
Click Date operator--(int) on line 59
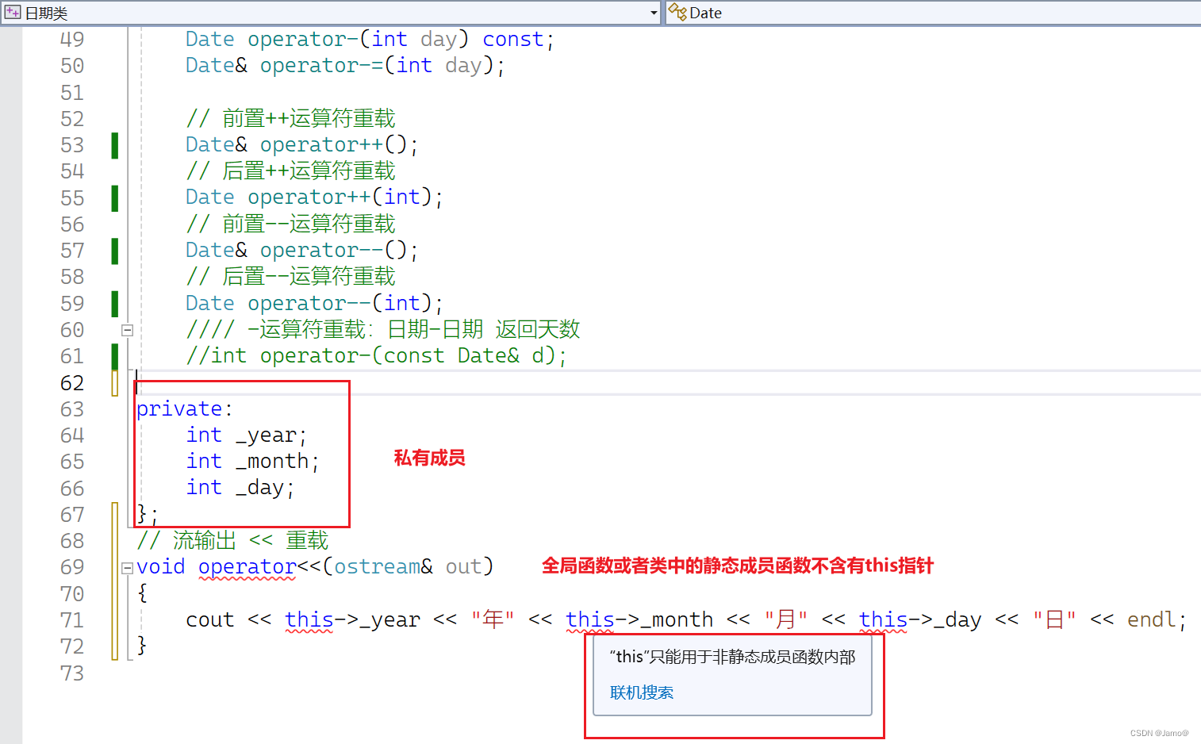[313, 303]
